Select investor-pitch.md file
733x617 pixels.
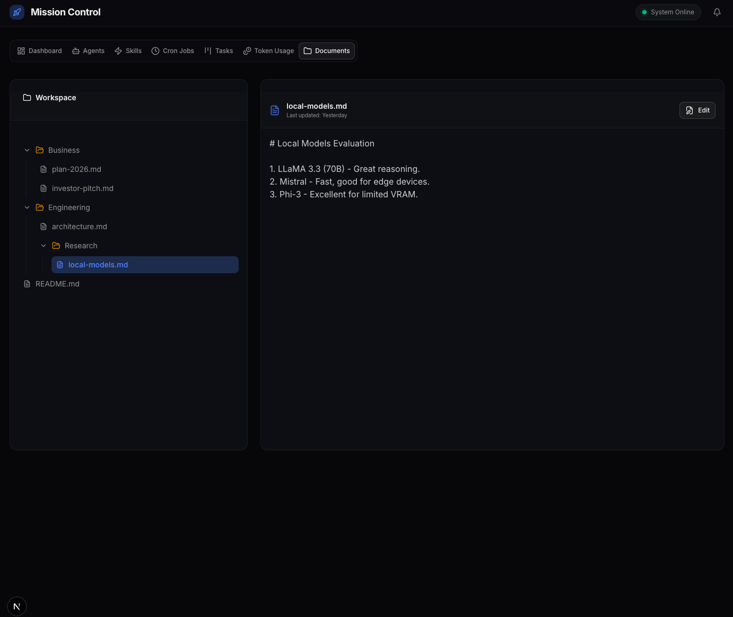coord(82,188)
